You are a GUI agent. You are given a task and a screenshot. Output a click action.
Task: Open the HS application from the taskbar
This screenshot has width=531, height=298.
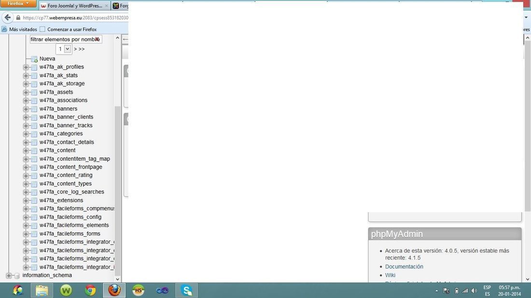click(138, 290)
